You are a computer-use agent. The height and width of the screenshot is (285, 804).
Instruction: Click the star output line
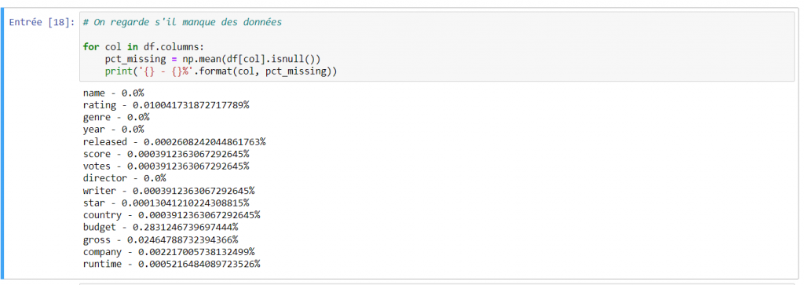(x=166, y=203)
